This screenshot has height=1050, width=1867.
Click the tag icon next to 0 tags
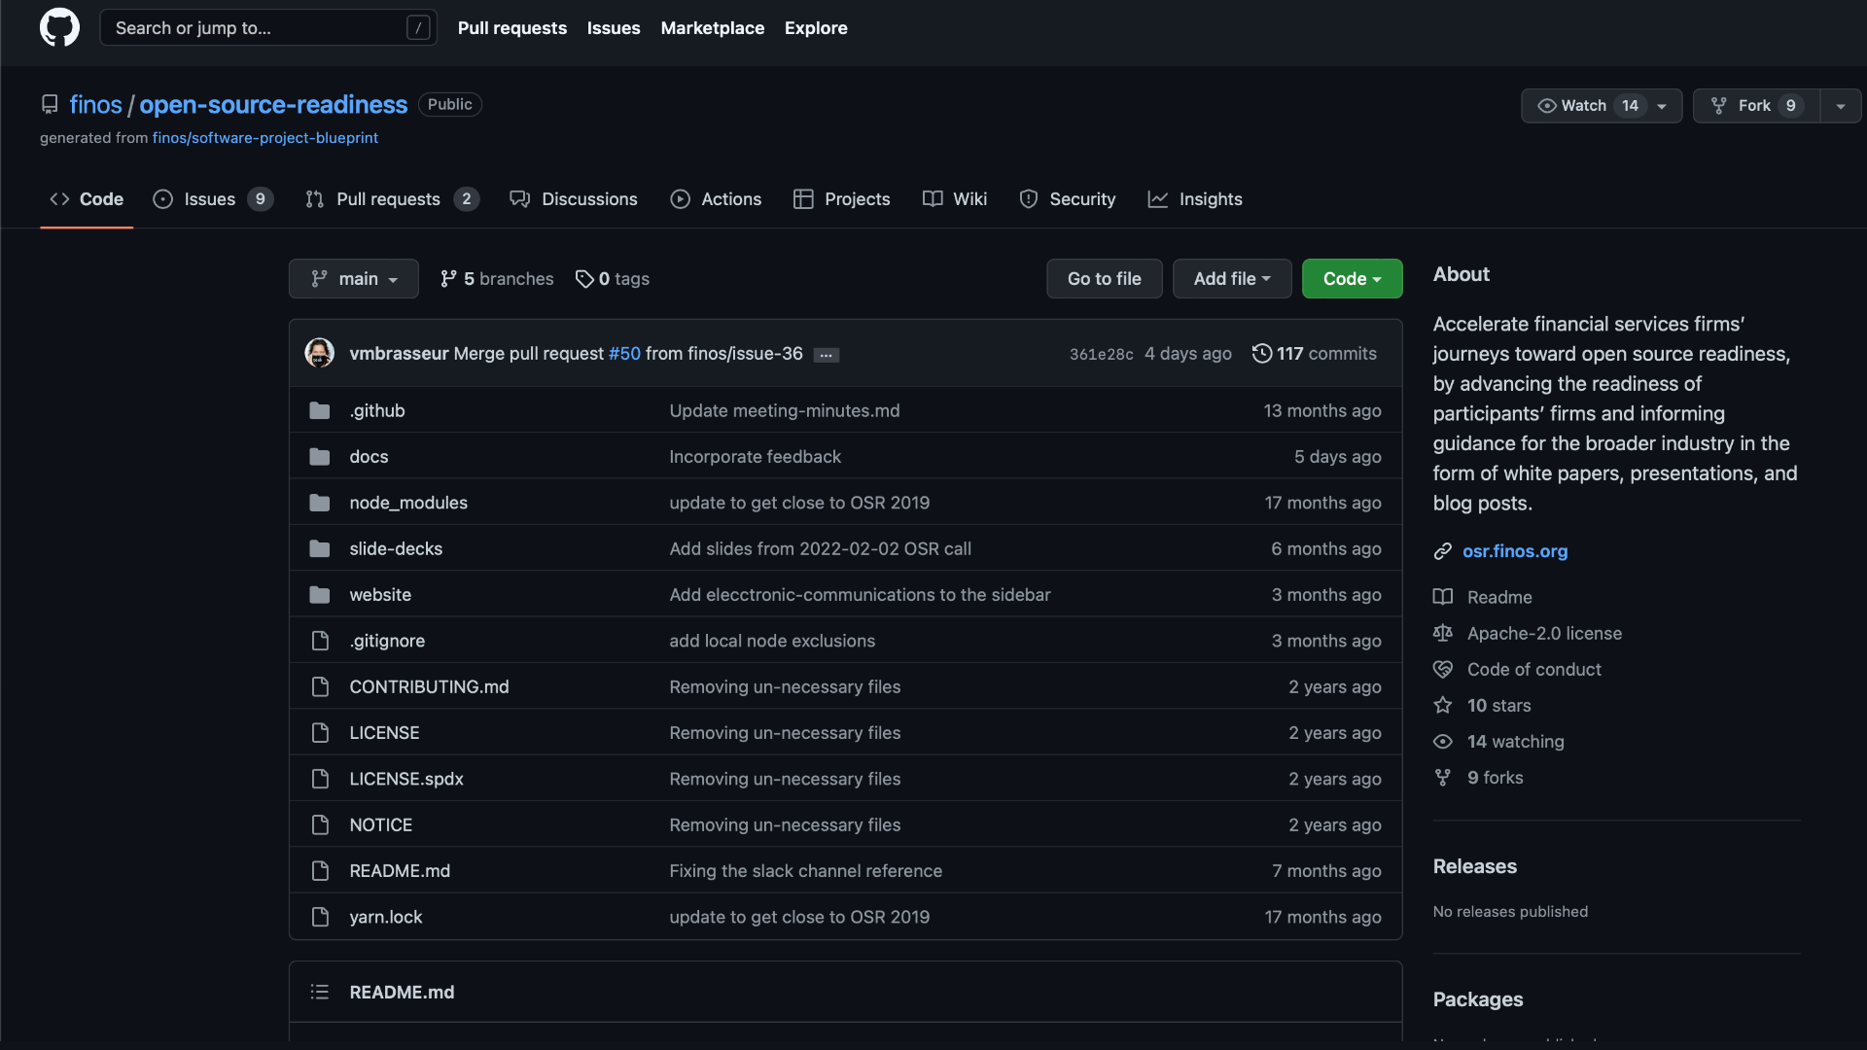(583, 279)
